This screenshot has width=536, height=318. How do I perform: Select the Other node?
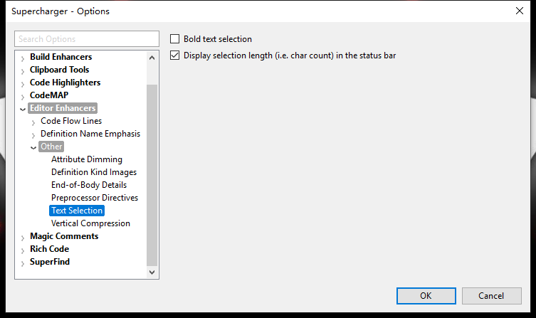click(x=51, y=147)
